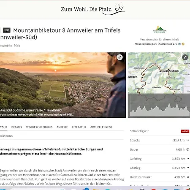Select the AKTUELLE INFOS tab

click(101, 127)
